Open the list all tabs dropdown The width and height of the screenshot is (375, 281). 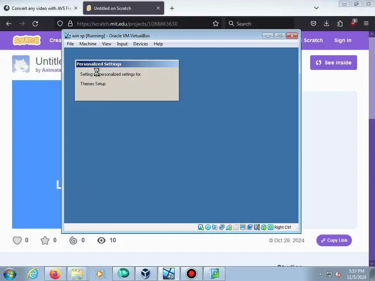point(316,8)
